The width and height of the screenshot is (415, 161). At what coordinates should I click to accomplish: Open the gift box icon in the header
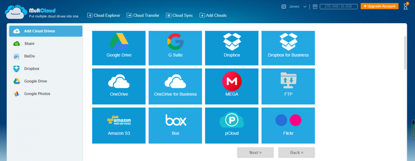(315, 7)
